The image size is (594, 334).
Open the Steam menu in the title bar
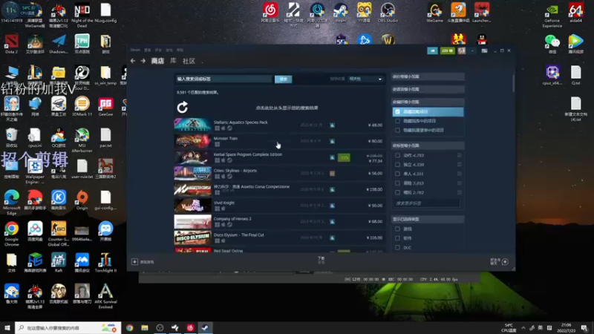135,50
